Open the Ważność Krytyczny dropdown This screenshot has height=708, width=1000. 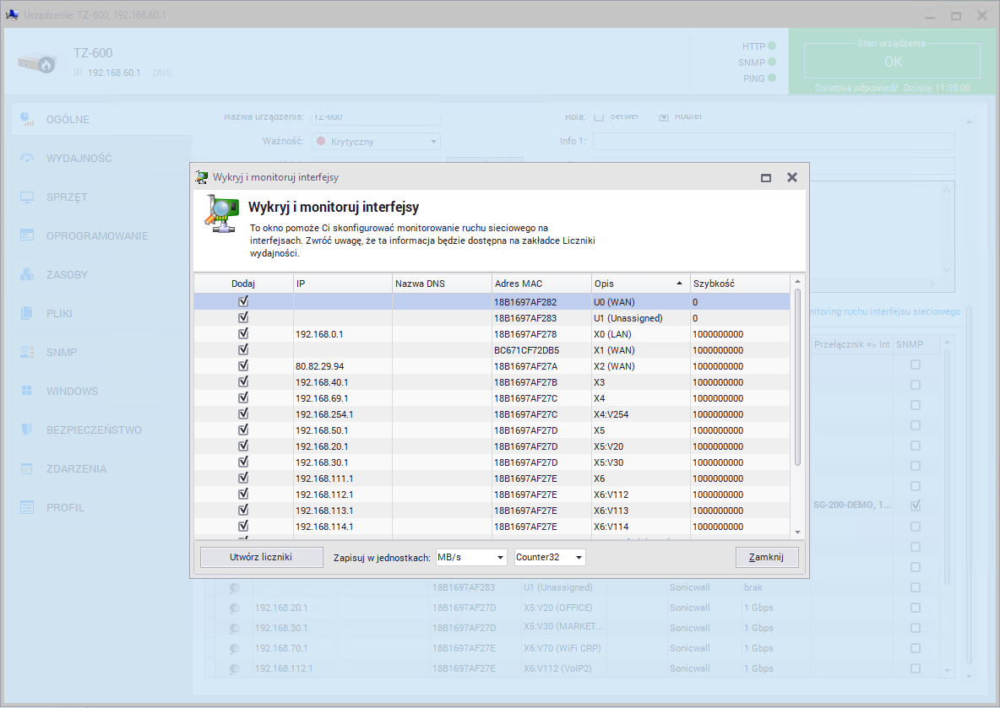tap(377, 142)
